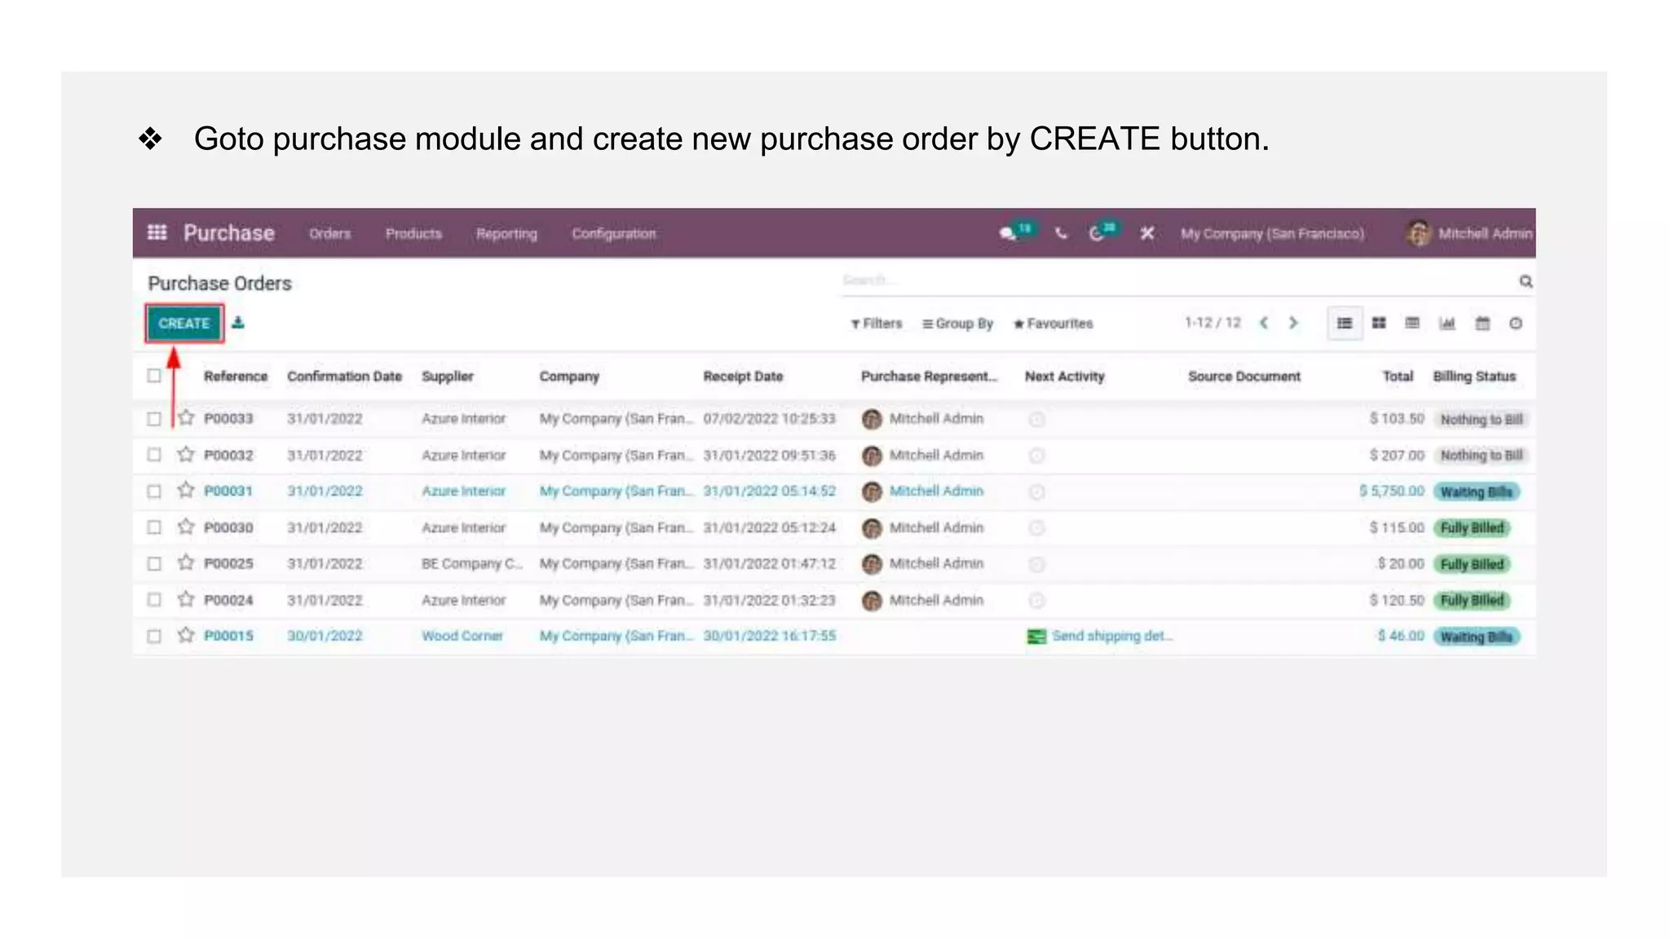Sort by Billing Status column

(1474, 377)
